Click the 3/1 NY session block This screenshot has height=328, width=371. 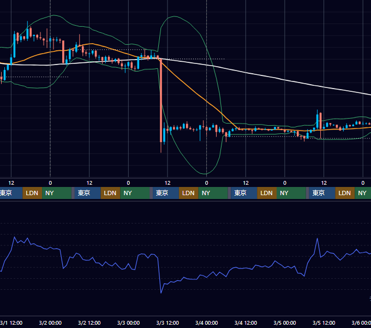pos(57,193)
